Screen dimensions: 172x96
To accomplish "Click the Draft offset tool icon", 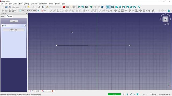I will tap(130, 11).
